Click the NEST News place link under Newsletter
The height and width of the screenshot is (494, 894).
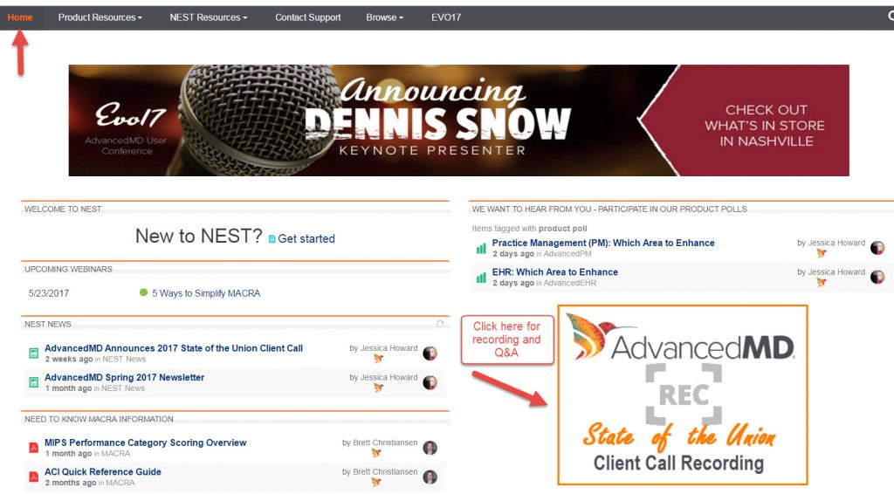point(123,388)
